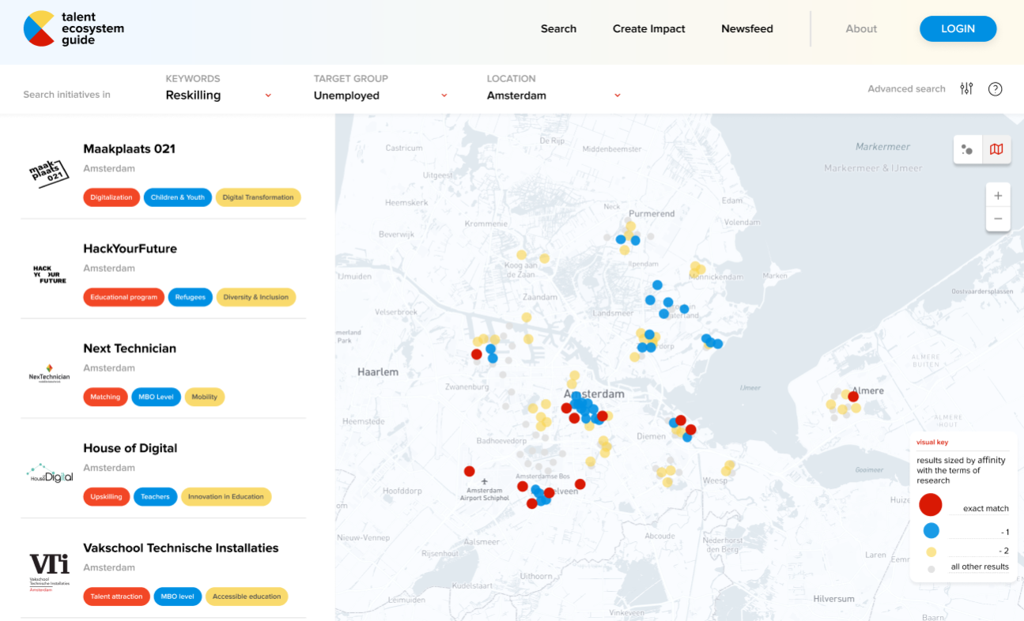Go to the Newsfeed page
The image size is (1024, 621).
[747, 28]
